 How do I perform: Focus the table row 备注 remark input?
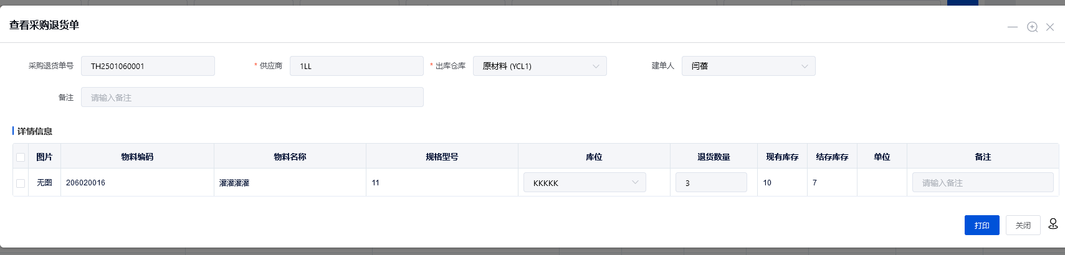pos(982,182)
